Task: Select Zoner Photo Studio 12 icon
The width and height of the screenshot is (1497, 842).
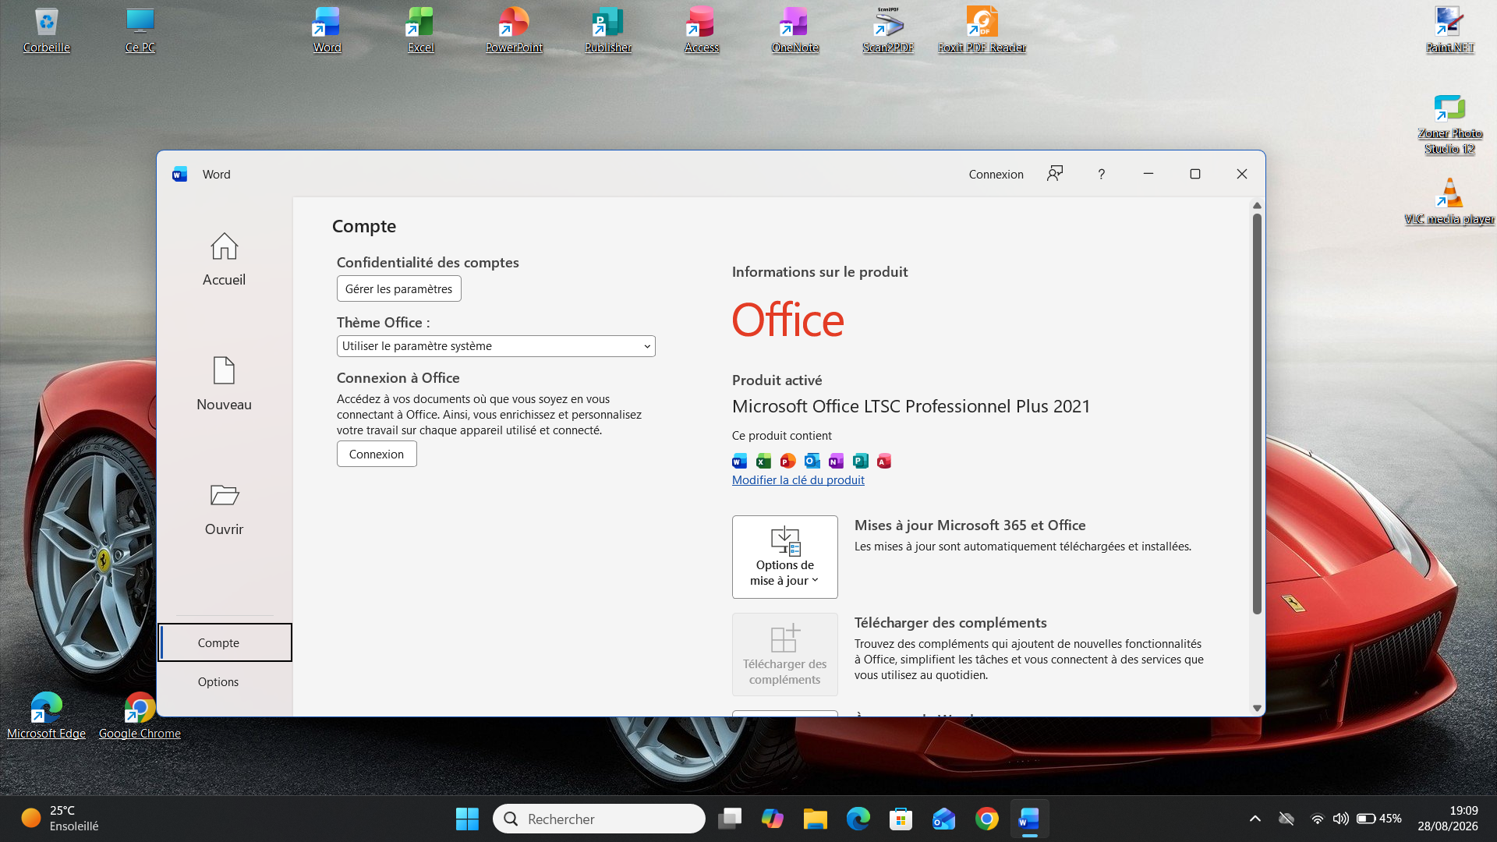Action: click(1449, 125)
